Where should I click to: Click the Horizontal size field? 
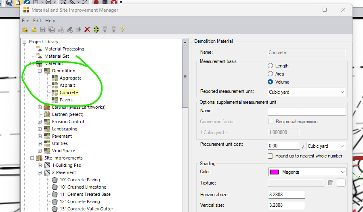coord(286,195)
